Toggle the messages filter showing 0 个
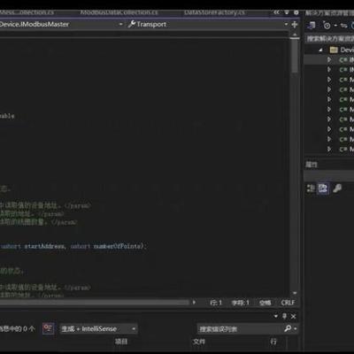Screen dimensions: 354x354 click(x=18, y=328)
